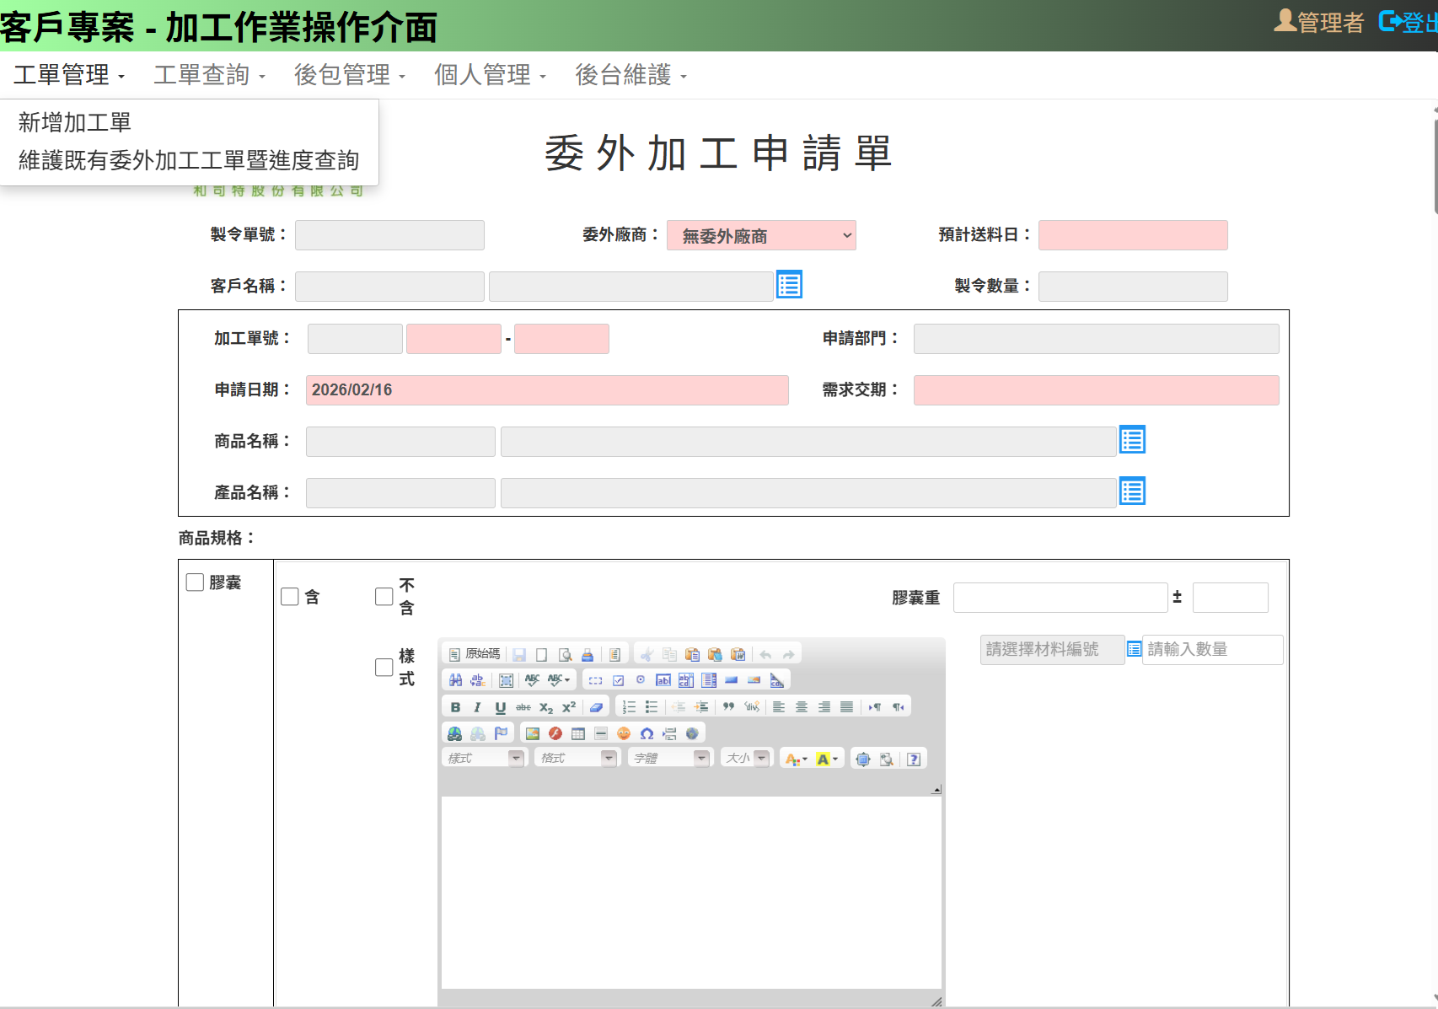This screenshot has width=1438, height=1009.
Task: Open material number lookup list icon
Action: (x=1134, y=649)
